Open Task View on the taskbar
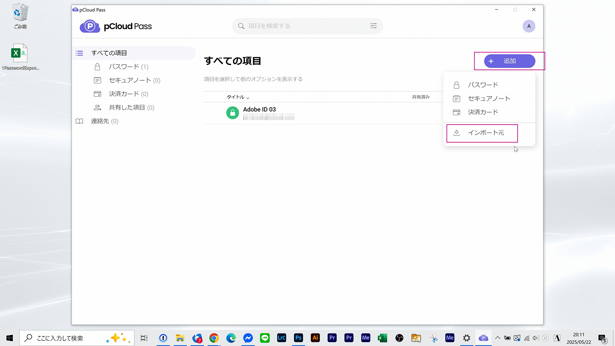Screen dimensions: 615x346 144,338
